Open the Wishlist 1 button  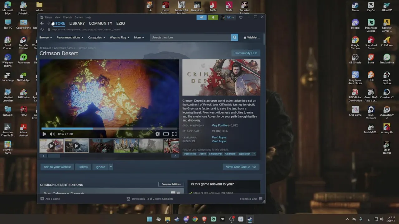click(251, 37)
